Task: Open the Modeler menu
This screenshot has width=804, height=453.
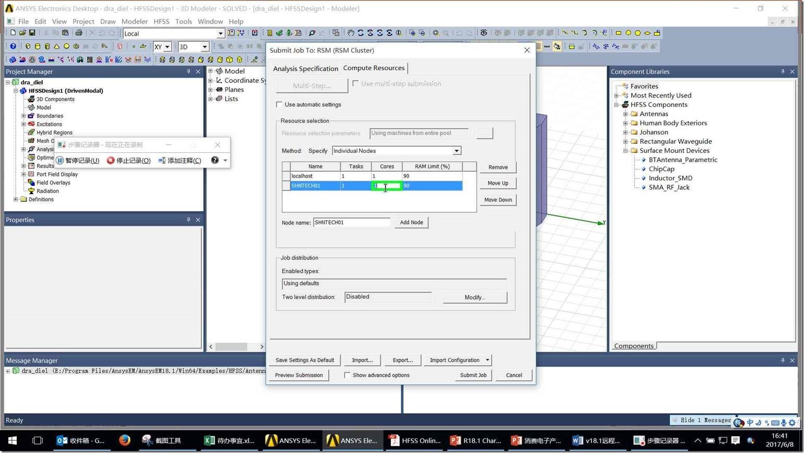Action: (x=135, y=21)
